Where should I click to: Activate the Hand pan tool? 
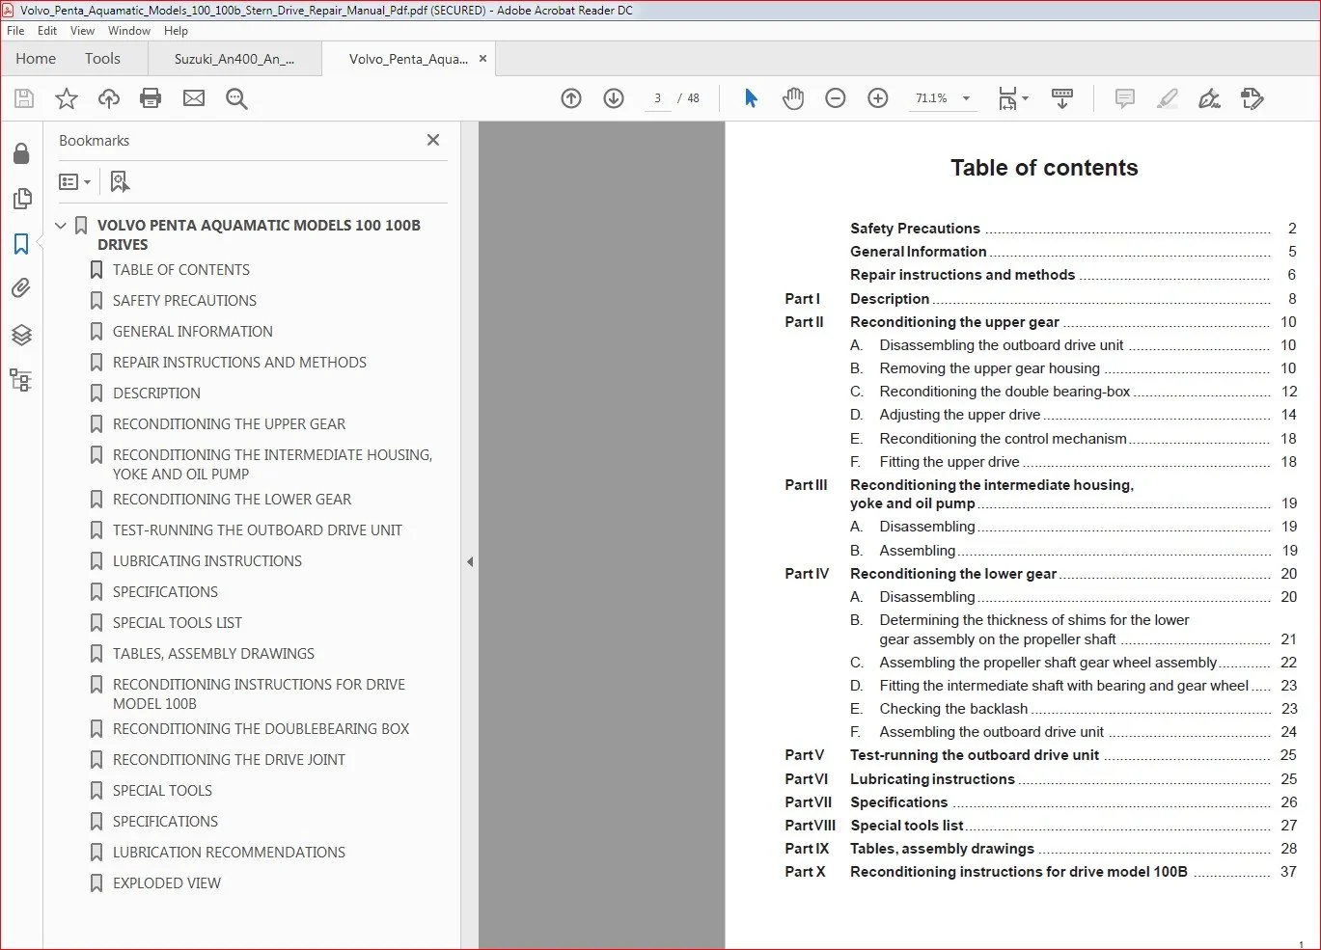pos(793,98)
